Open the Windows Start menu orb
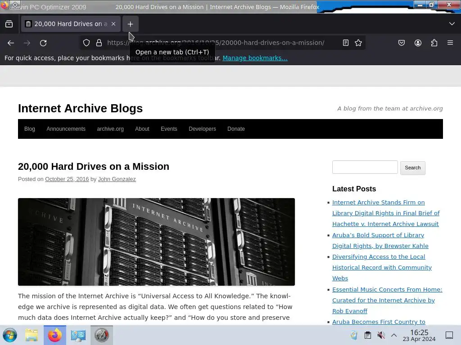Image resolution: width=461 pixels, height=345 pixels. (x=10, y=335)
